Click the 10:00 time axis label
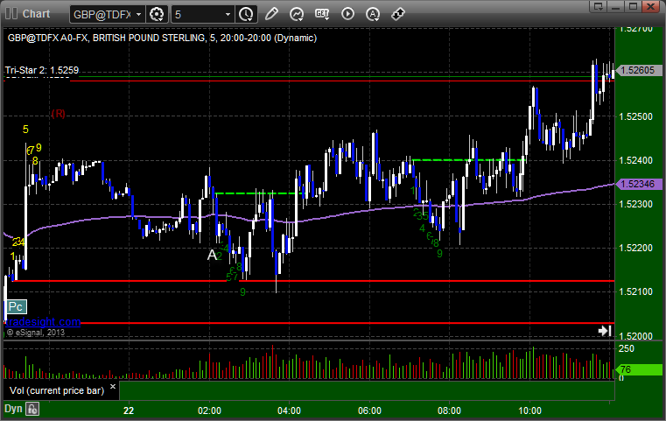The width and height of the screenshot is (666, 421). pos(529,410)
